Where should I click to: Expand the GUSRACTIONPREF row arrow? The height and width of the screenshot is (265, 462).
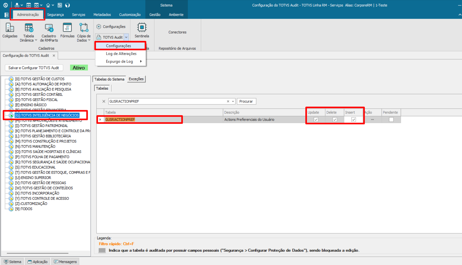coord(100,120)
